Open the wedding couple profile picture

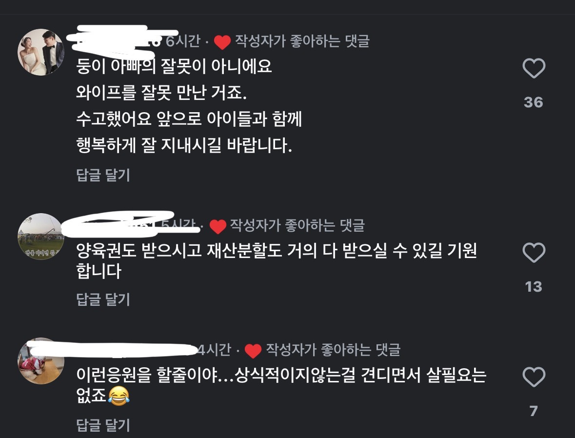coord(41,52)
